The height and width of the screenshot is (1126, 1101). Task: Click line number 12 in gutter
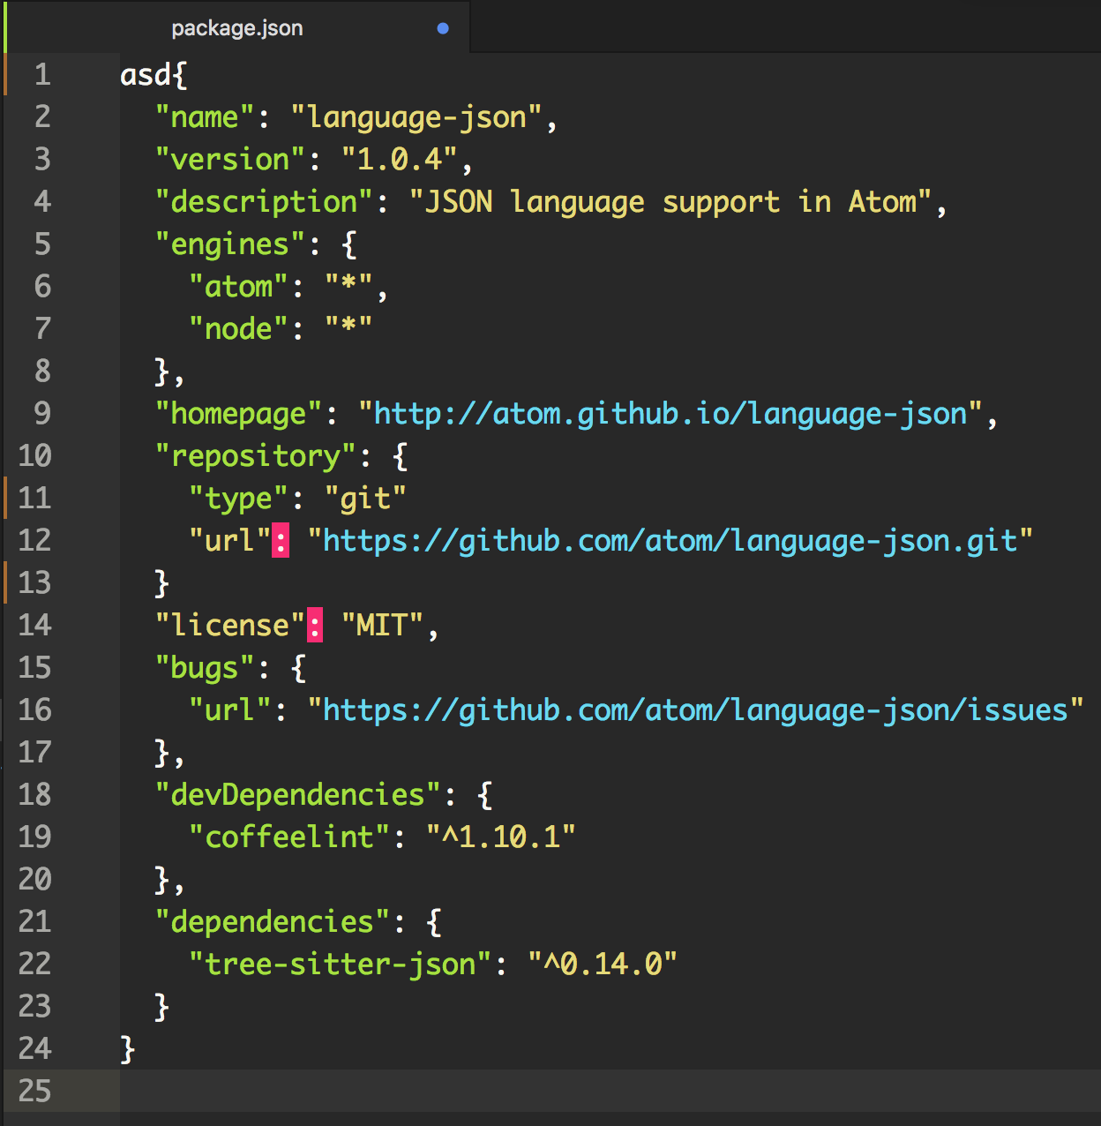(35, 541)
